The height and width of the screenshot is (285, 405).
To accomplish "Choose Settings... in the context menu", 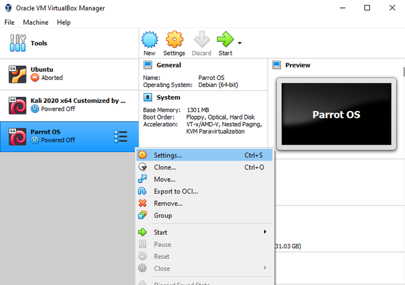I will 204,155.
